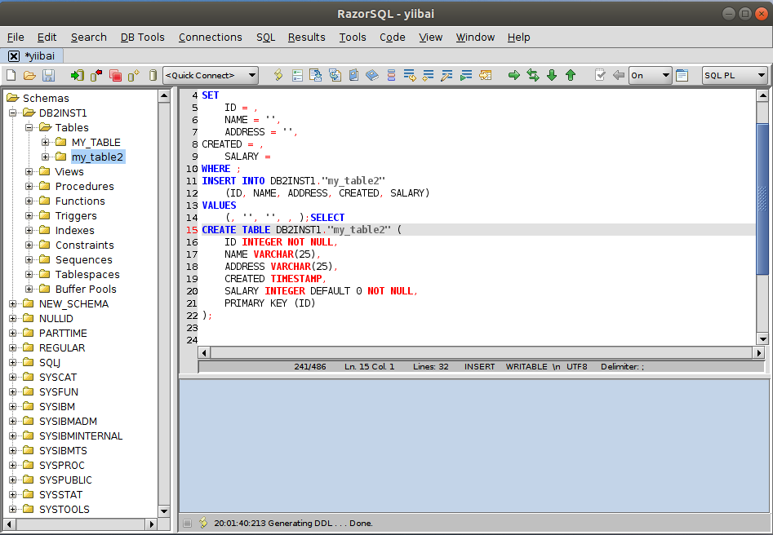Click the commit checkmark icon in toolbar
The height and width of the screenshot is (535, 773).
pos(600,75)
